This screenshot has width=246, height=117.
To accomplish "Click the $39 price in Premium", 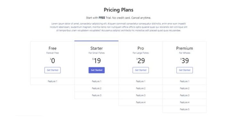I will point(184,61).
